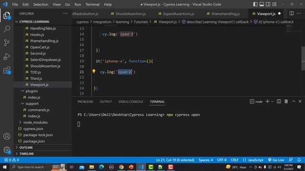
Task: Switch to the DEBUG CONSOLE tab
Action: (131, 102)
